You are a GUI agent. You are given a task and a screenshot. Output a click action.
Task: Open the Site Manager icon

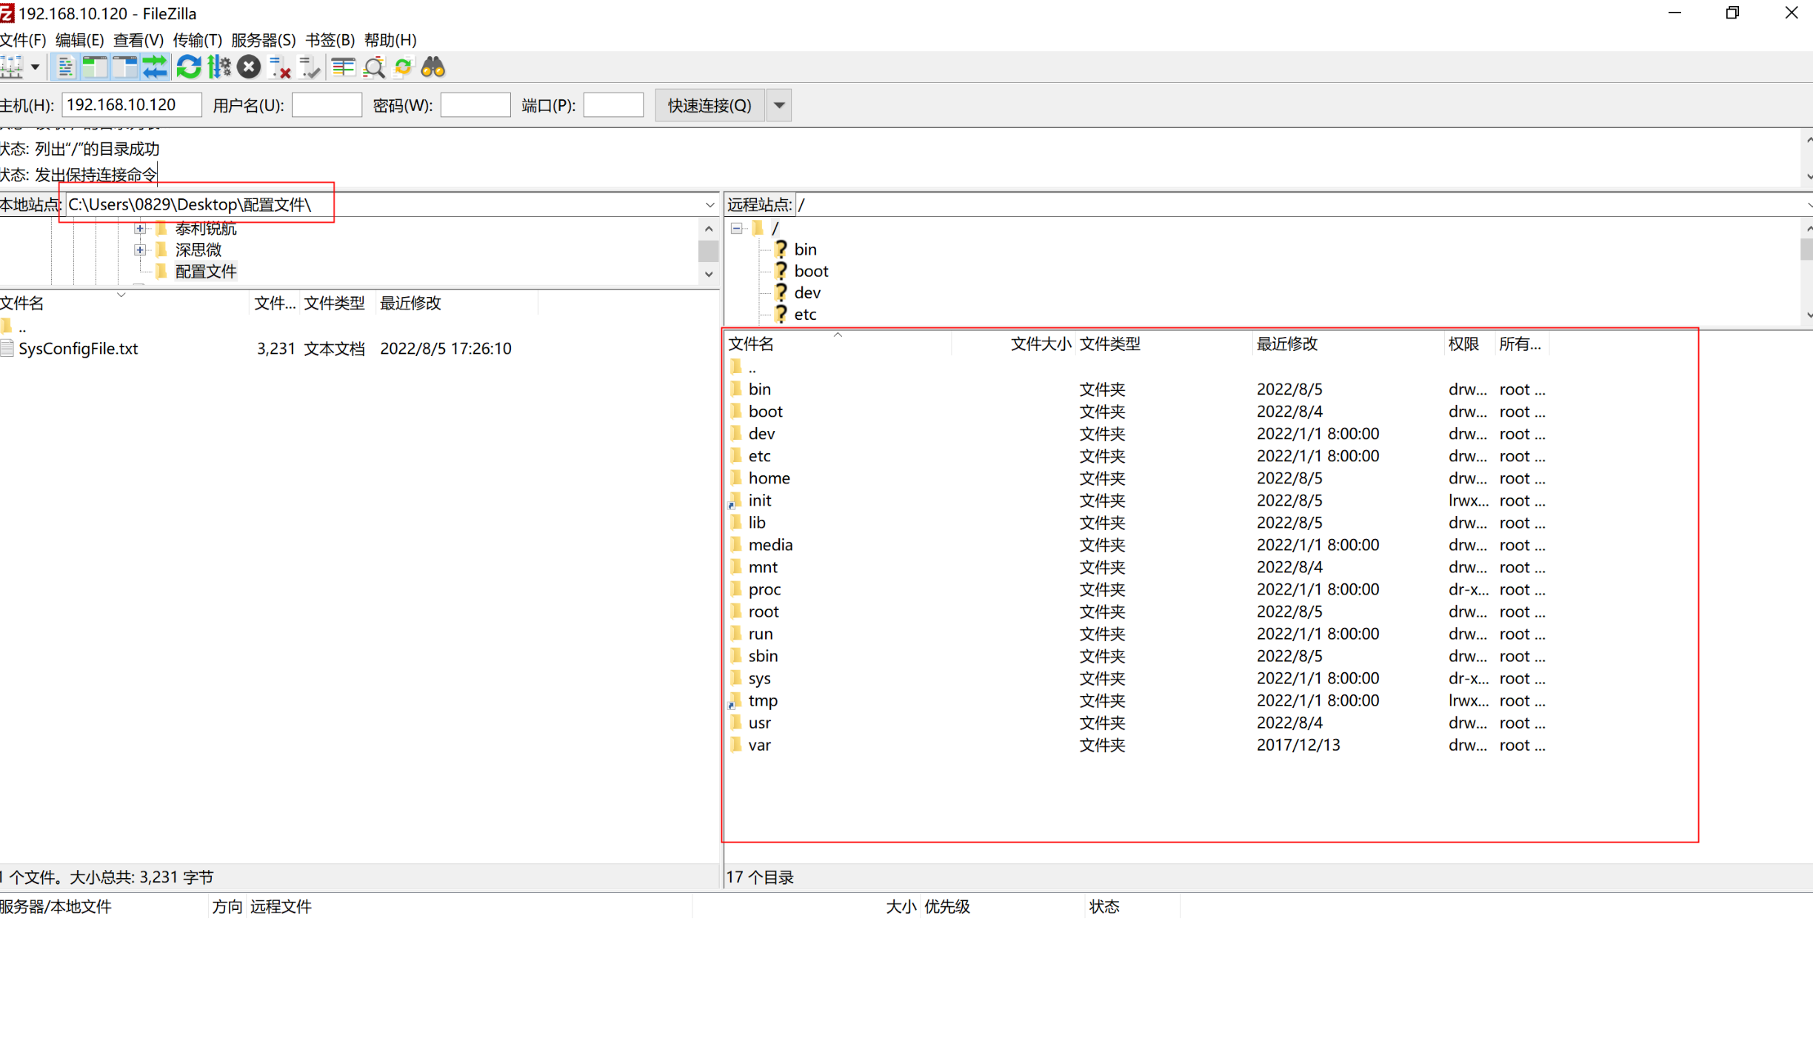click(x=11, y=67)
